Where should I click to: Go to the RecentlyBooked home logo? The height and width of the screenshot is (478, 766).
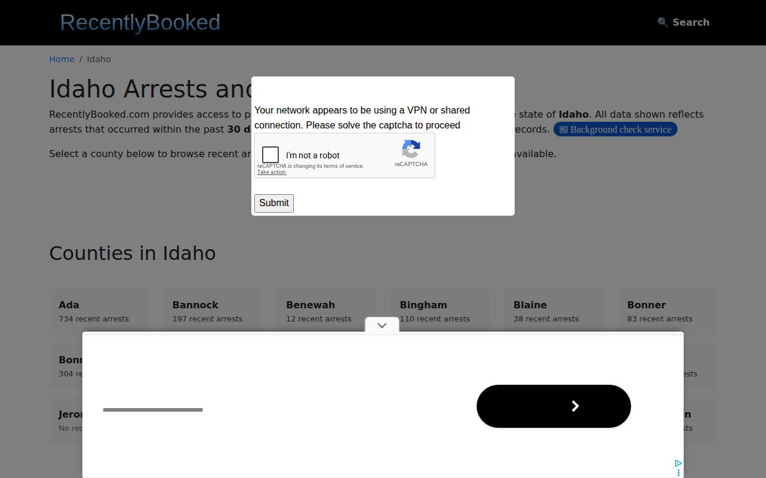[x=140, y=22]
